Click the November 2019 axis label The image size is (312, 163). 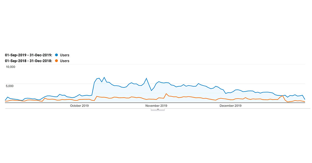[156, 106]
